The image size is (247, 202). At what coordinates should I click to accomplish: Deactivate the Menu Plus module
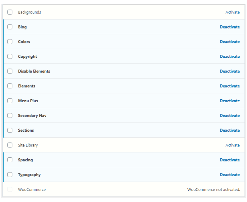click(x=230, y=101)
